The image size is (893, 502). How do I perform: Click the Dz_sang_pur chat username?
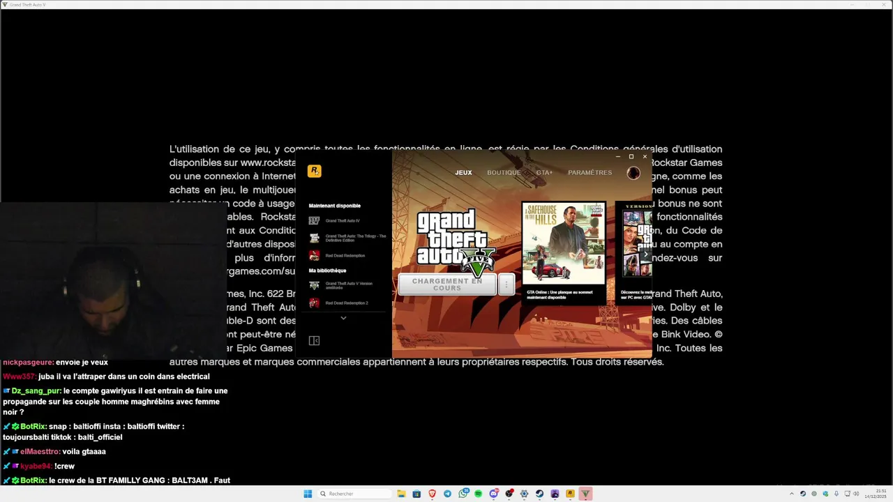pyautogui.click(x=36, y=391)
